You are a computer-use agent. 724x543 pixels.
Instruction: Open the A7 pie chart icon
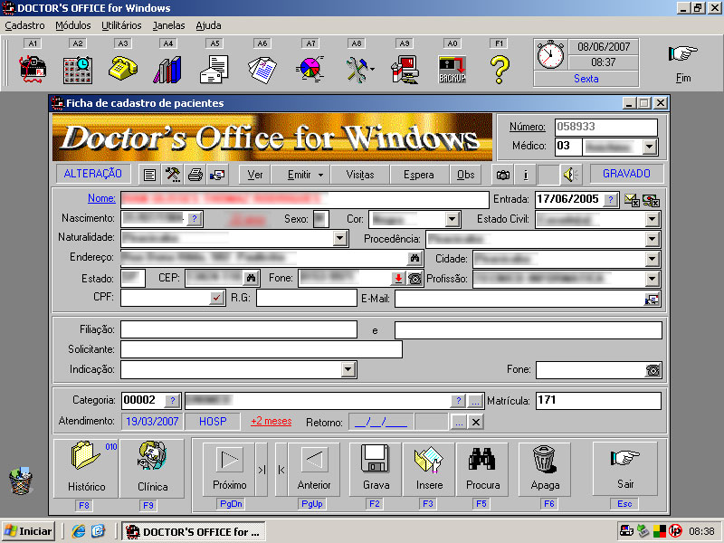click(310, 70)
